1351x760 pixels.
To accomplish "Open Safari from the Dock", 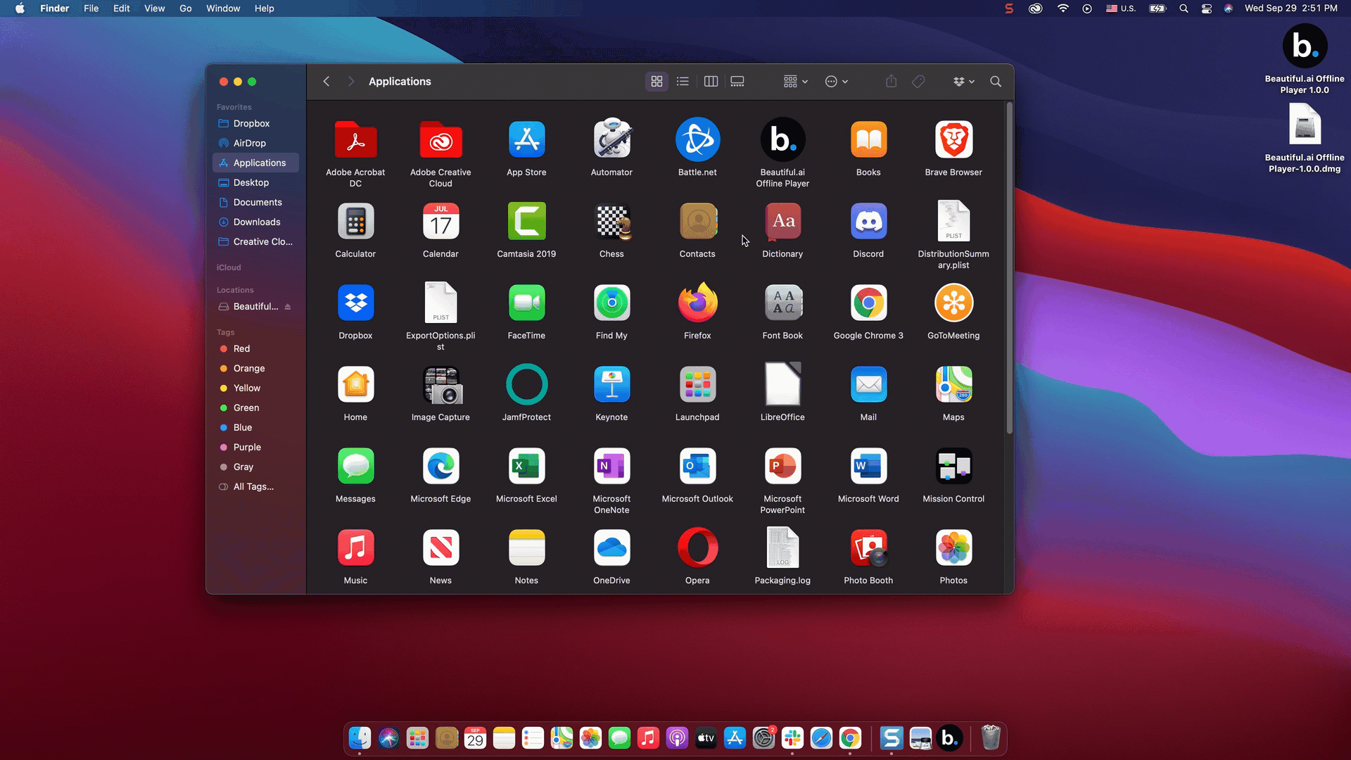I will click(x=821, y=737).
